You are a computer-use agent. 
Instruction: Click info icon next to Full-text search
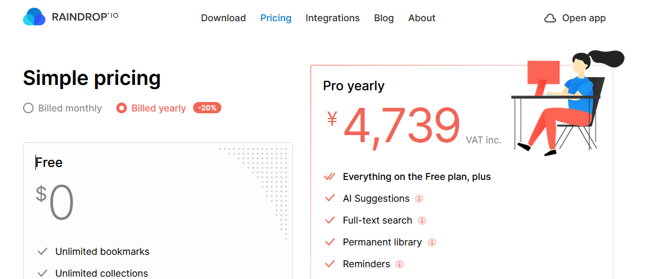(422, 221)
